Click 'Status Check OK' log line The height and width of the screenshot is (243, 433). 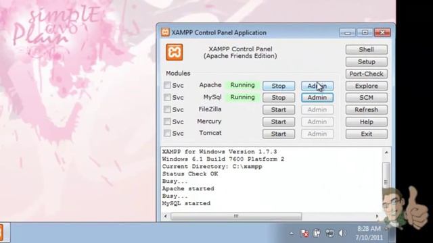pos(190,174)
